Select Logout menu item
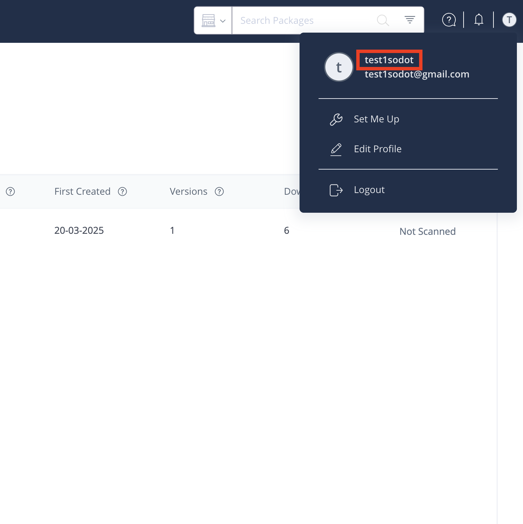The image size is (523, 524). pyautogui.click(x=408, y=190)
